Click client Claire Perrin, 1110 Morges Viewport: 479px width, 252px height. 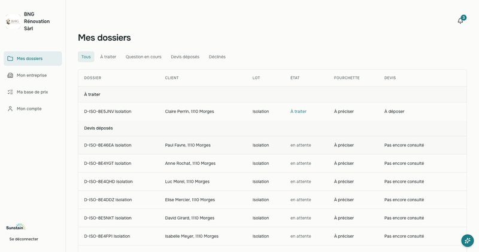point(189,112)
